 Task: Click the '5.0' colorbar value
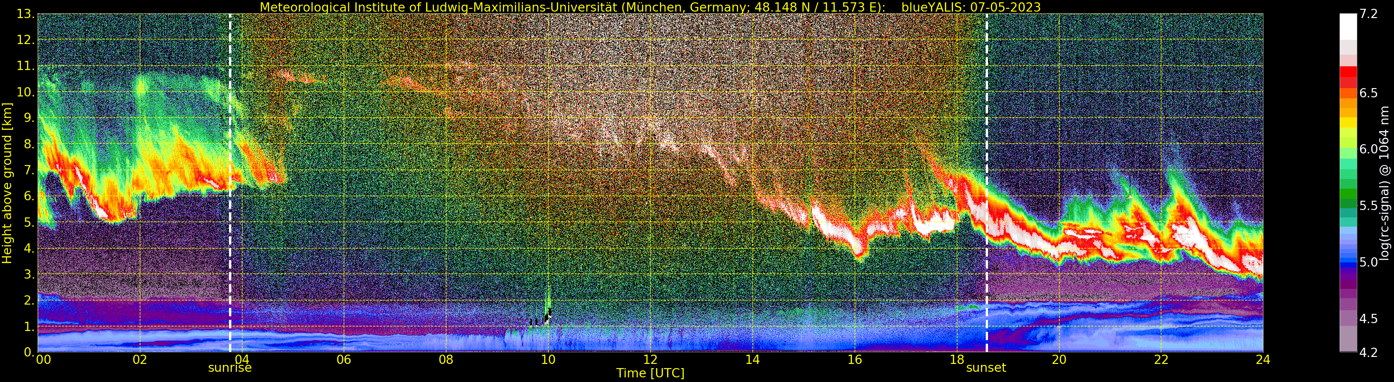click(x=1368, y=262)
